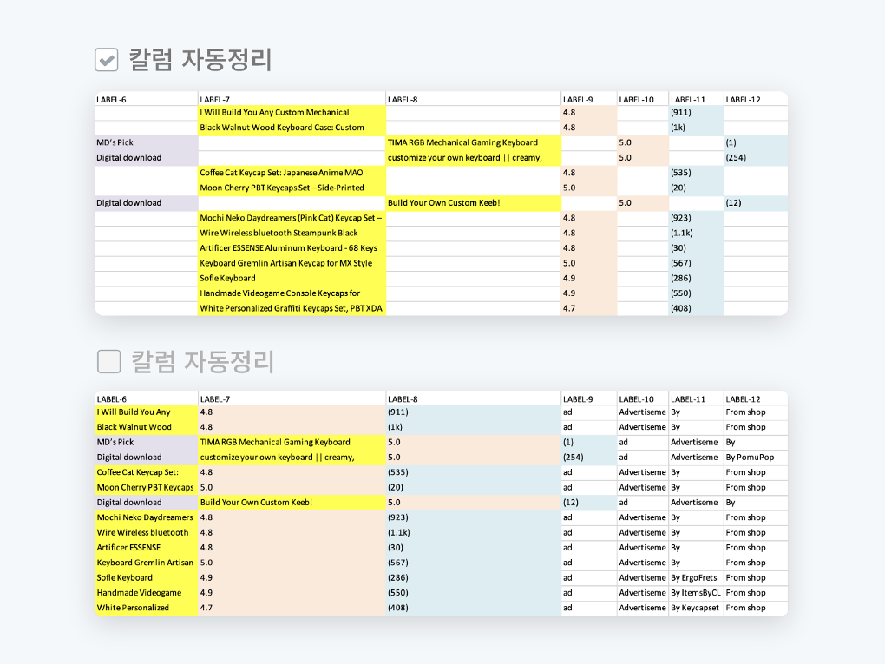Select '(1.1k)' cell in the first table

[x=697, y=234]
